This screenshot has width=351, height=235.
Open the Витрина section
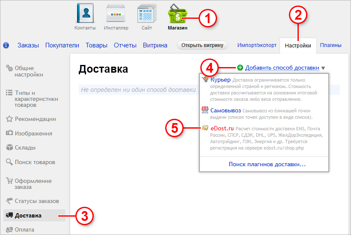point(155,45)
